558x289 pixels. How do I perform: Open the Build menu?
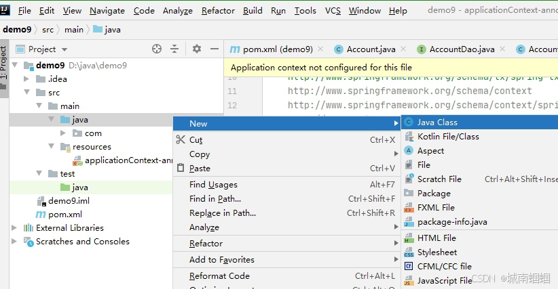coord(253,11)
